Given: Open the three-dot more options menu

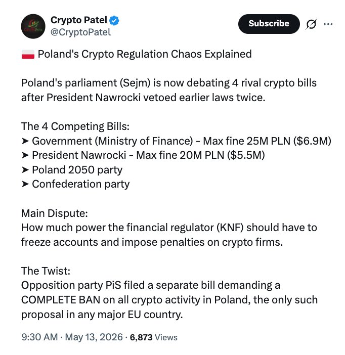Looking at the screenshot, I should click(328, 24).
